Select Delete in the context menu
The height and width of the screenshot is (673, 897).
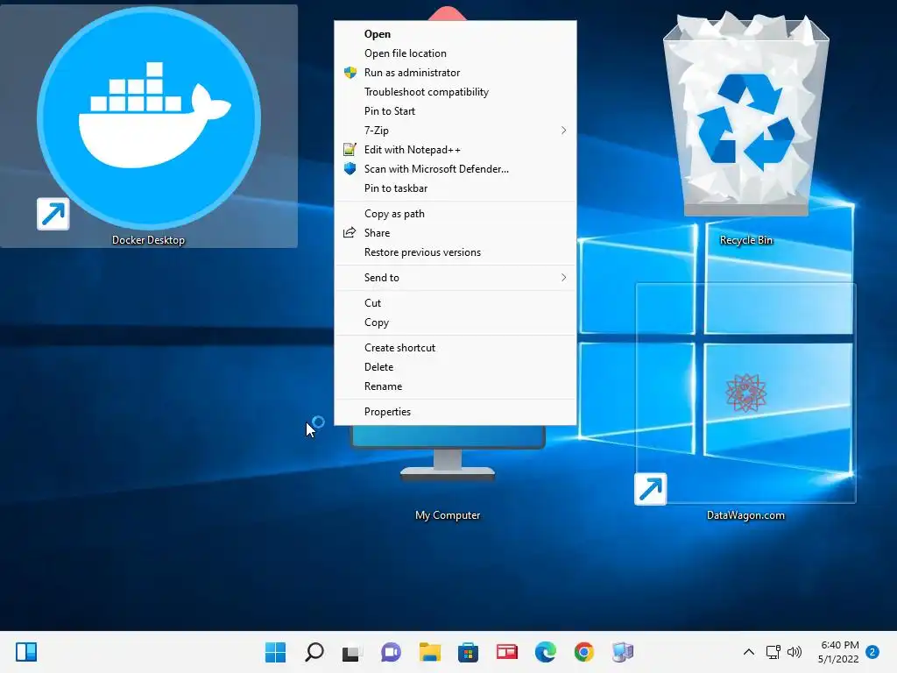[x=456, y=367]
